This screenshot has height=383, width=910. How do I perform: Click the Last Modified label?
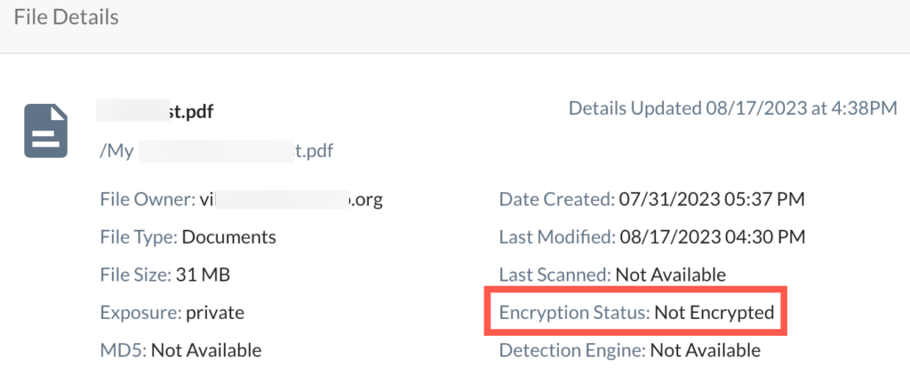[x=555, y=237]
